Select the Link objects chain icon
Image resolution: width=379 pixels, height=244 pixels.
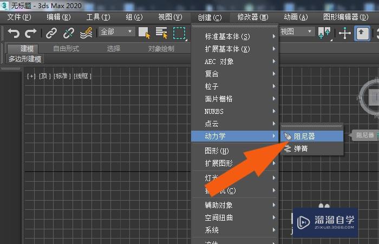pos(51,33)
